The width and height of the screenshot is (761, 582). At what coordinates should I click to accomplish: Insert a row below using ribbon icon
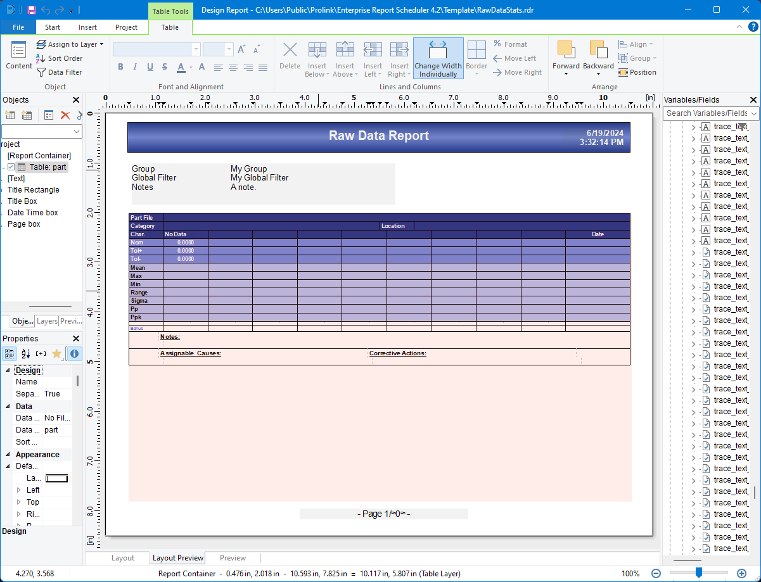[317, 58]
